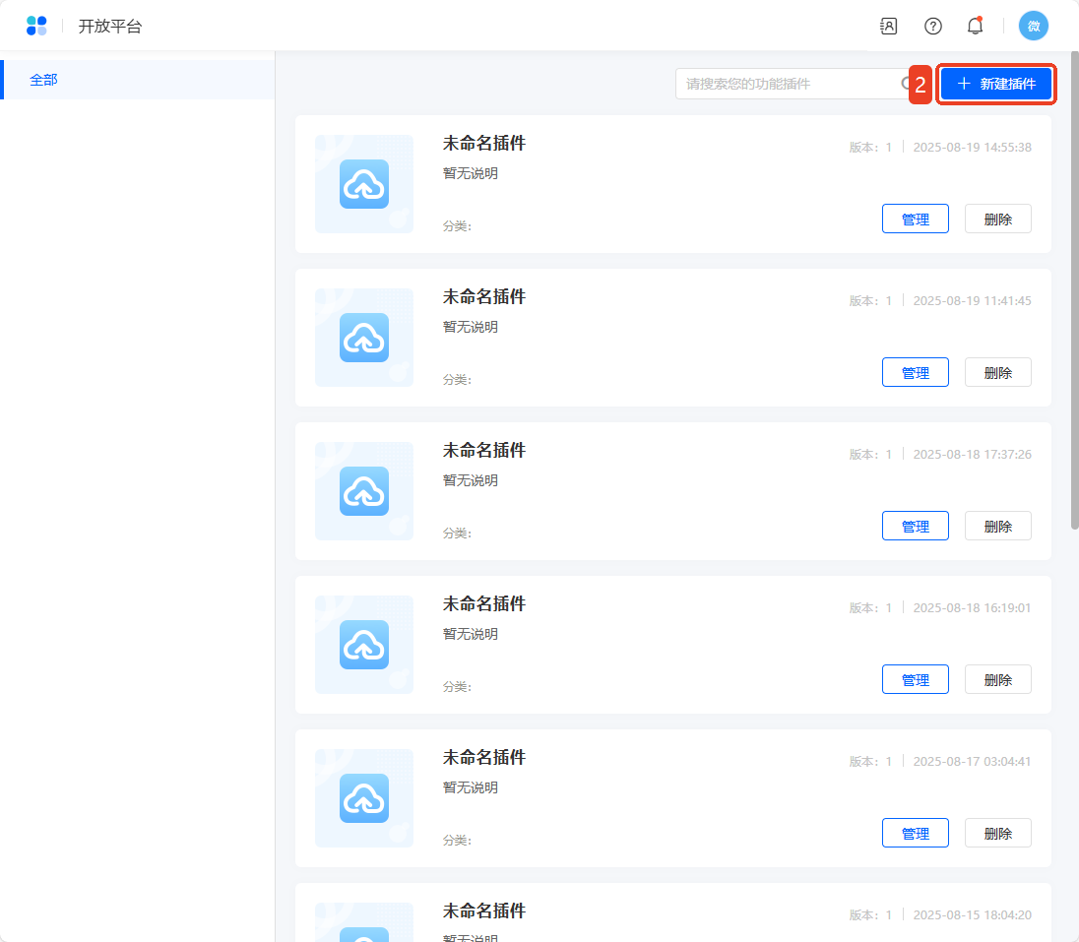1079x942 pixels.
Task: Click 管理 for plugin dated 2025-08-19 14:55:38
Action: tap(915, 220)
